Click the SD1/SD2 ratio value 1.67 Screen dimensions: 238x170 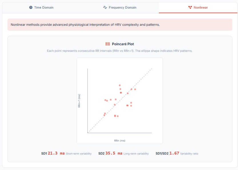tap(174, 153)
